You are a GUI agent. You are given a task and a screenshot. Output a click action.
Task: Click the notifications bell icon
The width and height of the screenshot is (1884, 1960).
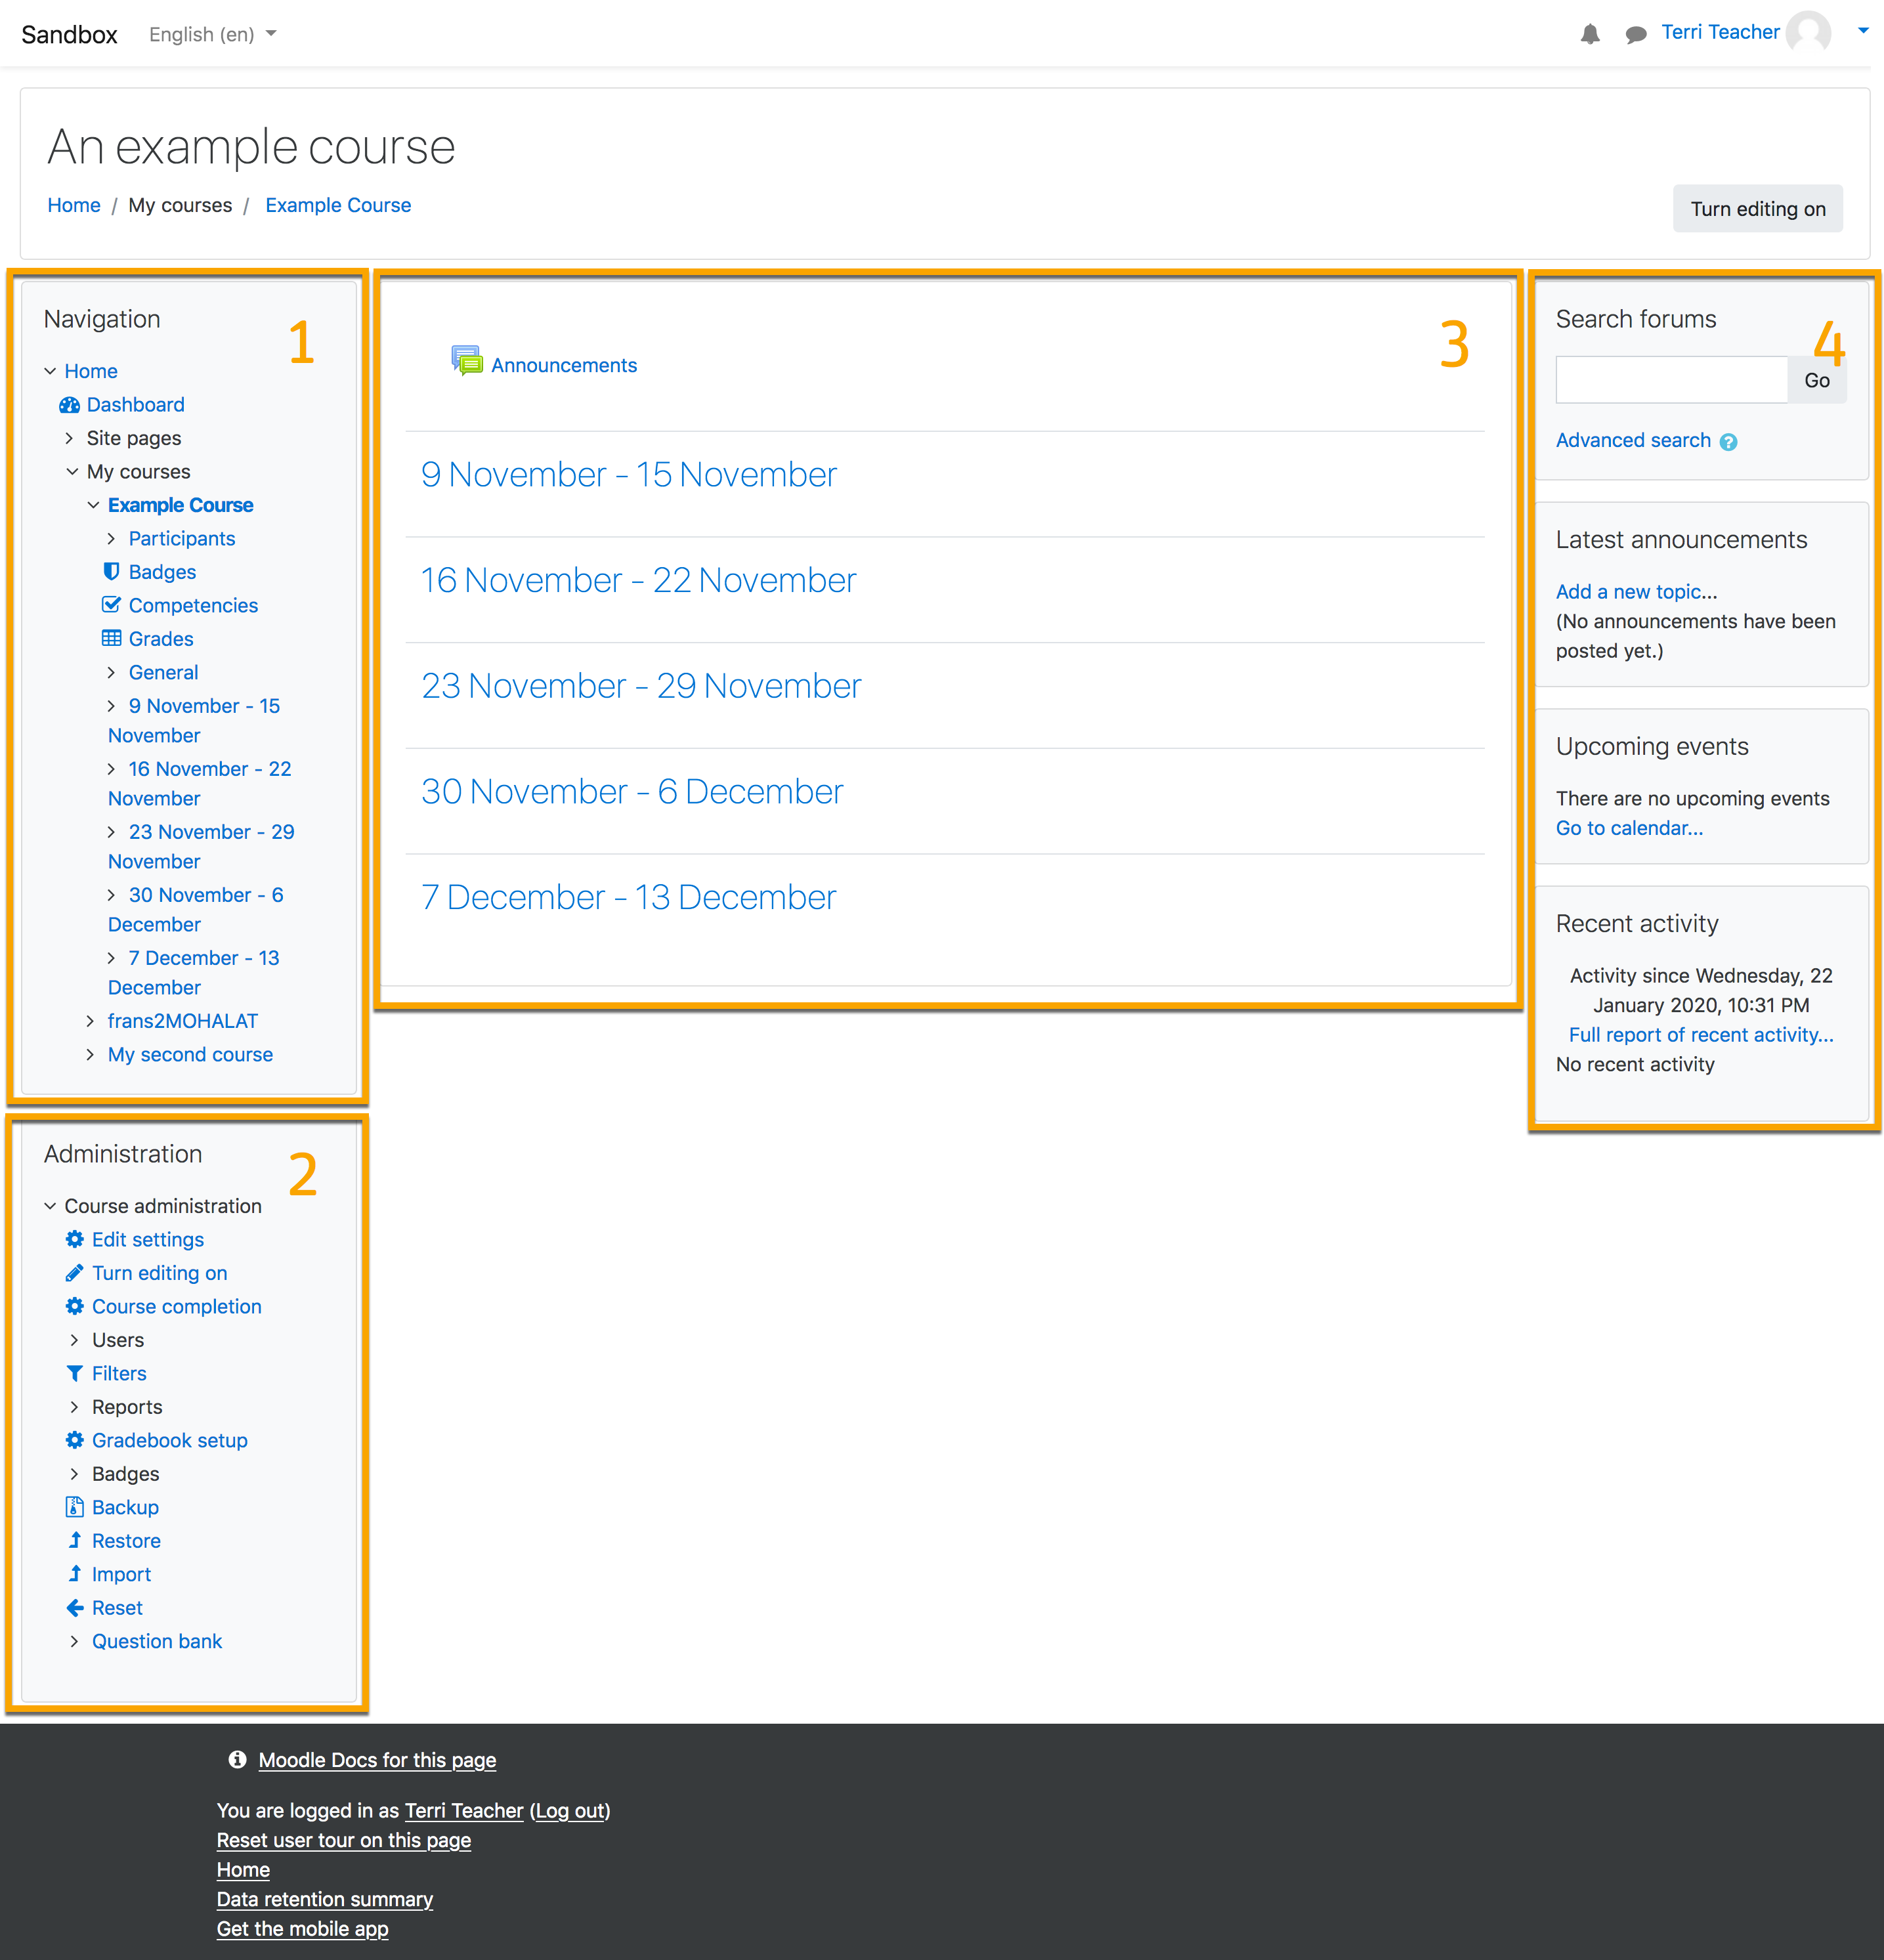click(1590, 35)
